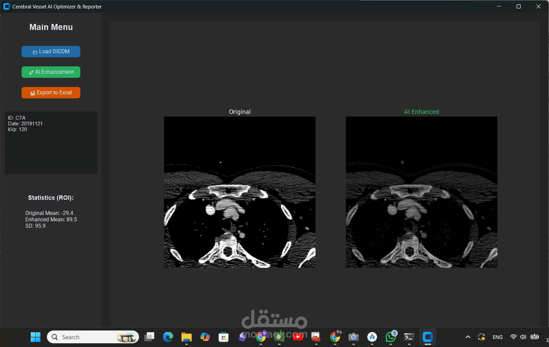The width and height of the screenshot is (549, 347).
Task: Open the Camera app from the taskbar
Action: click(x=353, y=337)
